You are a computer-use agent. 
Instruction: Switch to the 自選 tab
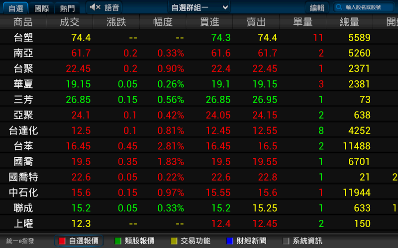point(16,8)
